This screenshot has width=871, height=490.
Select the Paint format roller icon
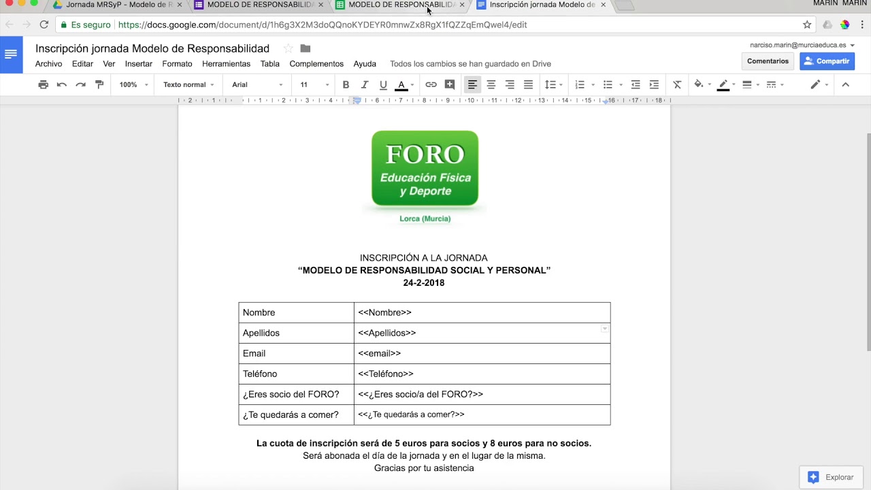(x=99, y=84)
